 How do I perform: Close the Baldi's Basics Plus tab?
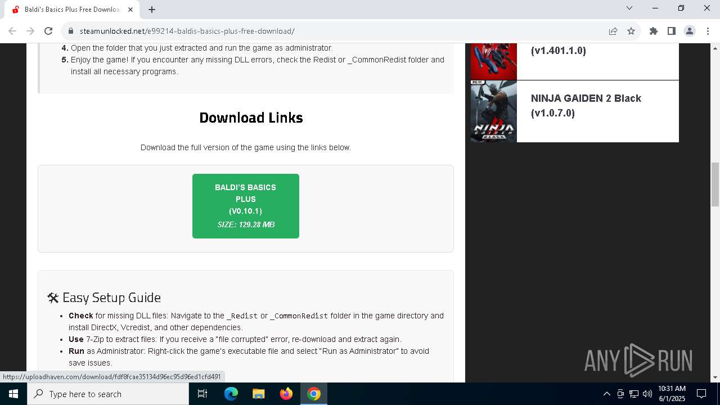[x=130, y=10]
